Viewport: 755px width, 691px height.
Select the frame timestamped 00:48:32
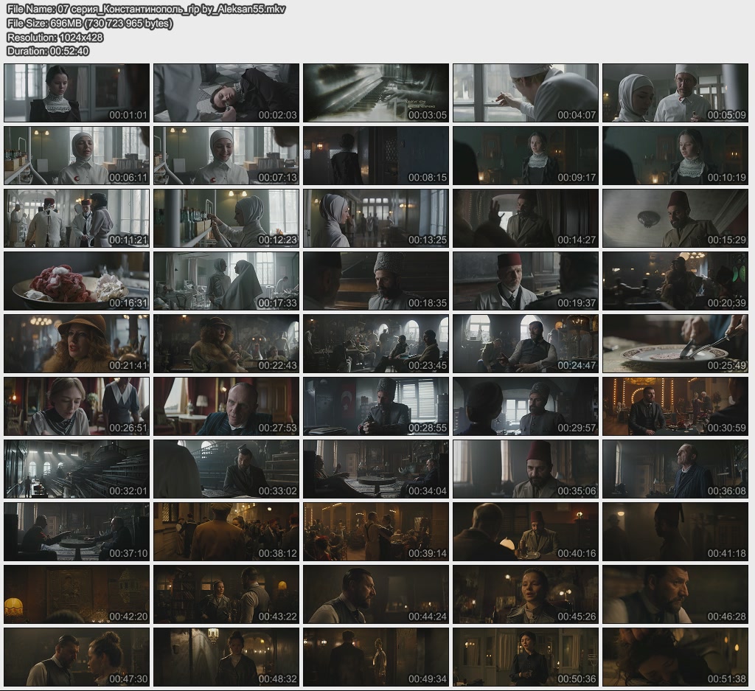(x=226, y=656)
